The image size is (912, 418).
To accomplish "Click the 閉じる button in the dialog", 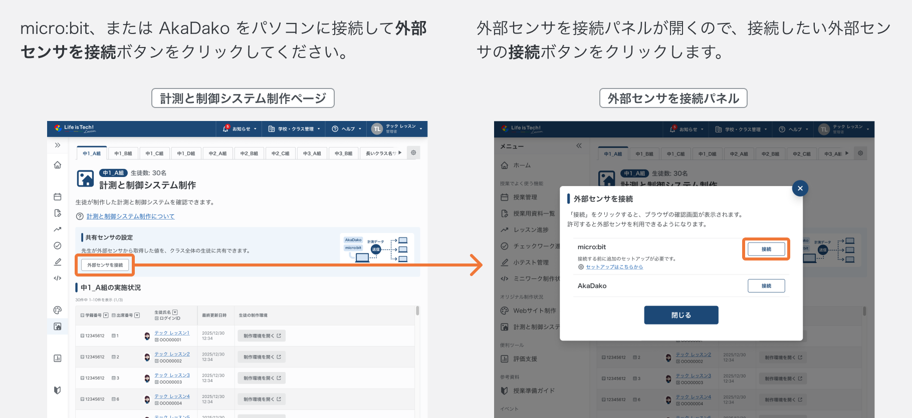I will coord(681,315).
